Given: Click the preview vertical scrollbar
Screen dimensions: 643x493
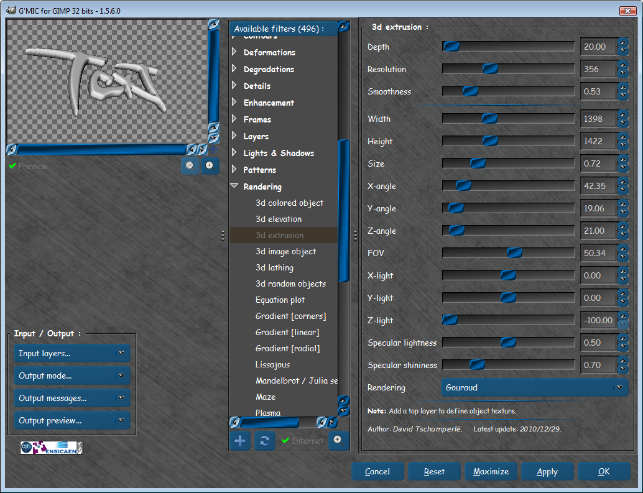Looking at the screenshot, I should click(x=213, y=75).
